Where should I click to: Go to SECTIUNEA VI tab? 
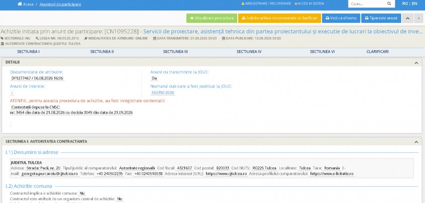[x=322, y=52]
